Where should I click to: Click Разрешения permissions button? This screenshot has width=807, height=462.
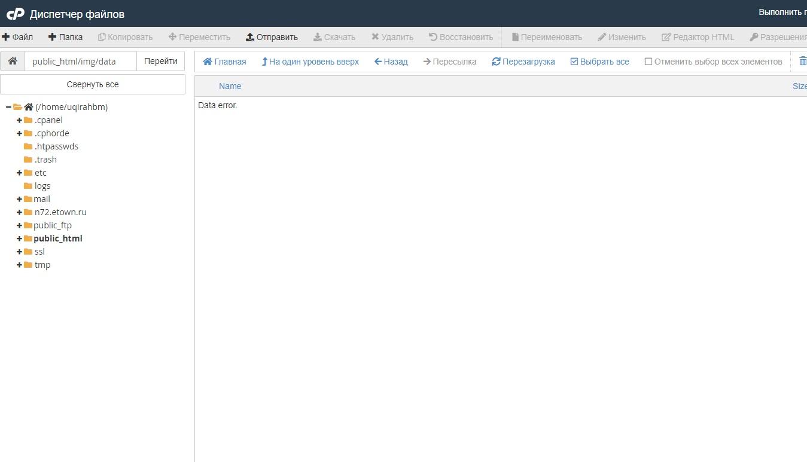778,37
